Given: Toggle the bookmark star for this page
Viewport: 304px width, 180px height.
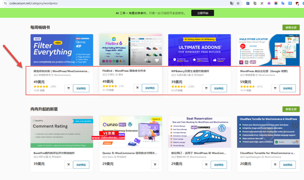Looking at the screenshot, I should point(238,3).
